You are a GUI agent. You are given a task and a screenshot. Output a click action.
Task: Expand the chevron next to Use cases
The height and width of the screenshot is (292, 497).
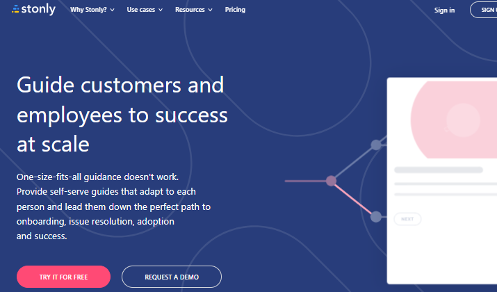[x=161, y=10]
